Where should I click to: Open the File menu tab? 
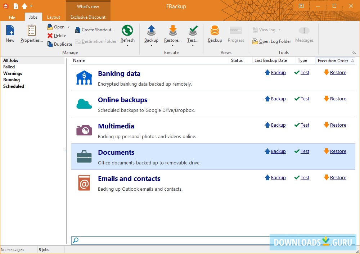pyautogui.click(x=12, y=17)
